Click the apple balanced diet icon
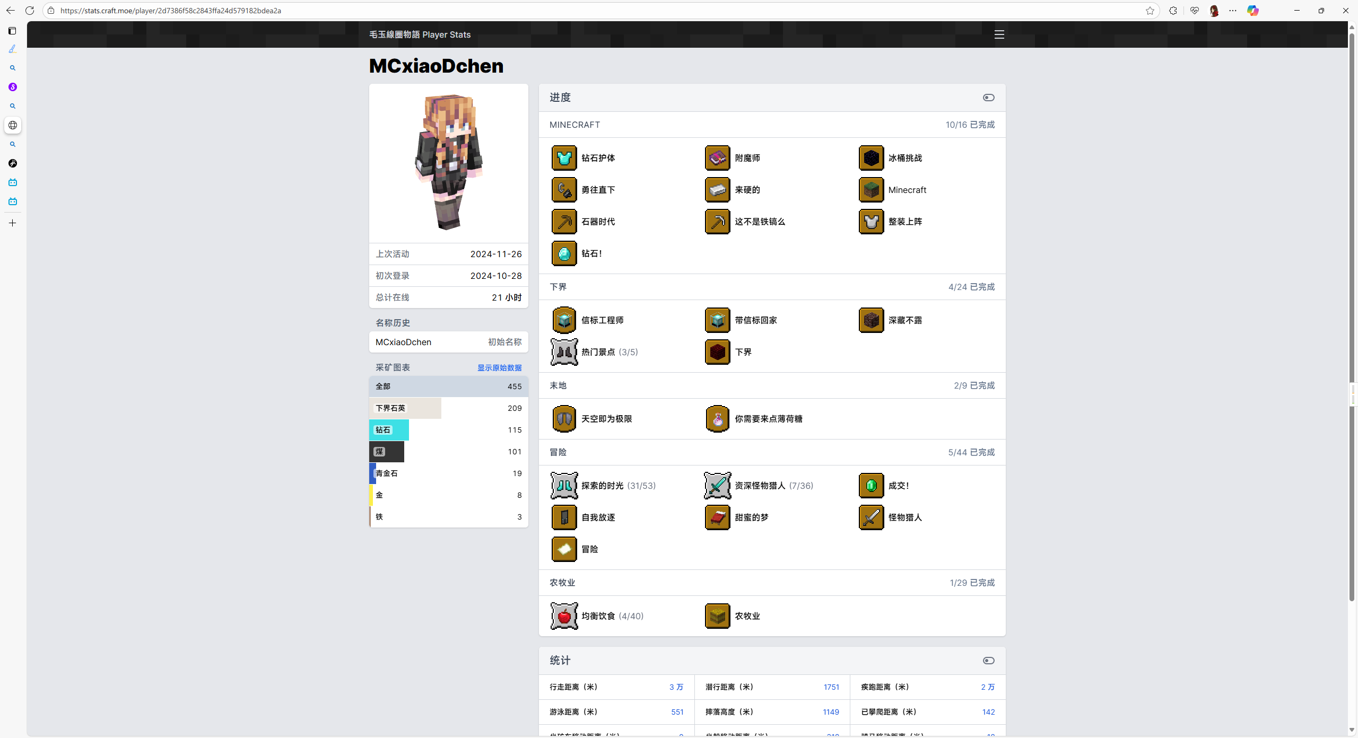The width and height of the screenshot is (1358, 738). [564, 616]
